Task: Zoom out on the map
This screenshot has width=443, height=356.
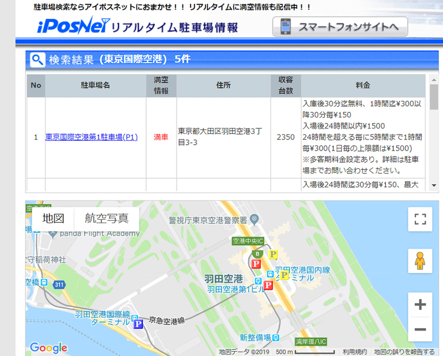Action: [420, 329]
